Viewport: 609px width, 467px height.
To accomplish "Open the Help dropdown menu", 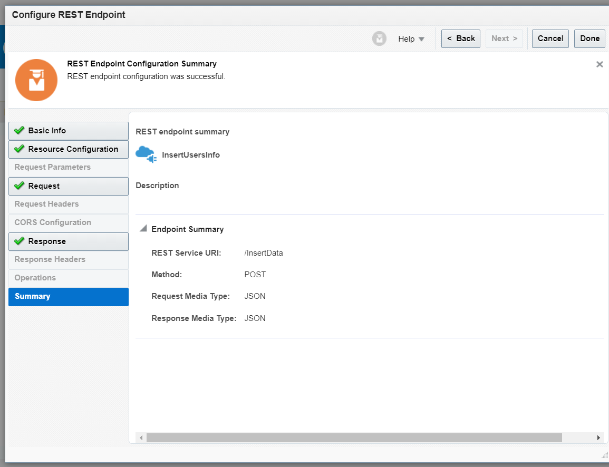I will 411,38.
